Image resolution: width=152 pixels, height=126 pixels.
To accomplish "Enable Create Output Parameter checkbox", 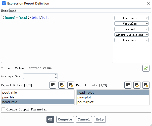I will tap(3, 109).
